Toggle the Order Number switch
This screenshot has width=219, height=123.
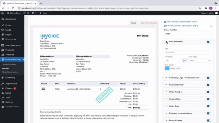point(208,92)
